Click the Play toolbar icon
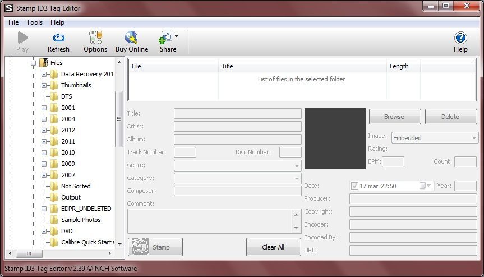This screenshot has height=277, width=484. point(22,38)
